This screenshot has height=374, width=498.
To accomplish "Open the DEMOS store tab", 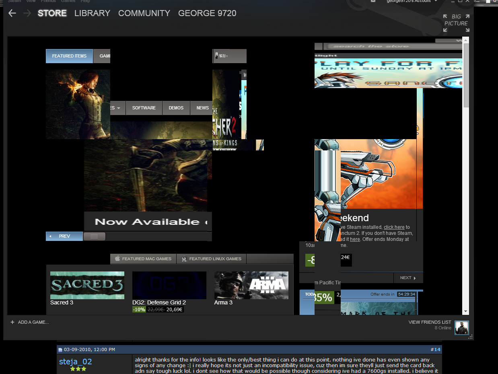I will [x=176, y=108].
